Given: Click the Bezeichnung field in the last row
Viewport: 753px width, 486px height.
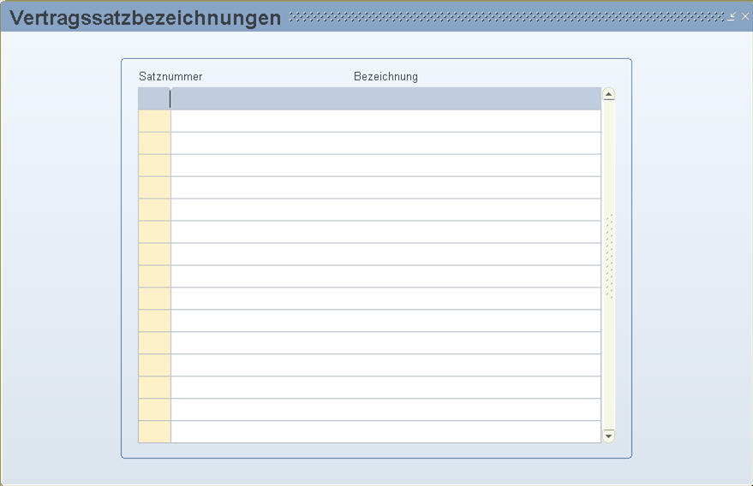Looking at the screenshot, I should [x=385, y=432].
